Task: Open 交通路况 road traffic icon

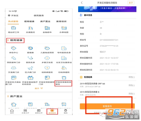Action: click(x=30, y=28)
